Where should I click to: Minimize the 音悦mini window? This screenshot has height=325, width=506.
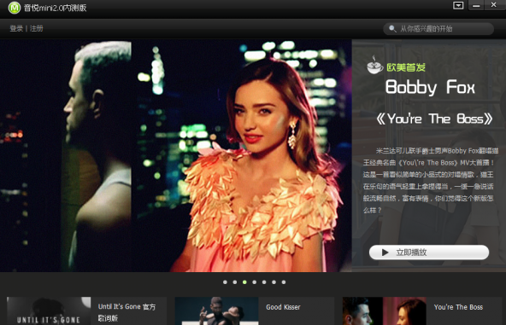476,5
